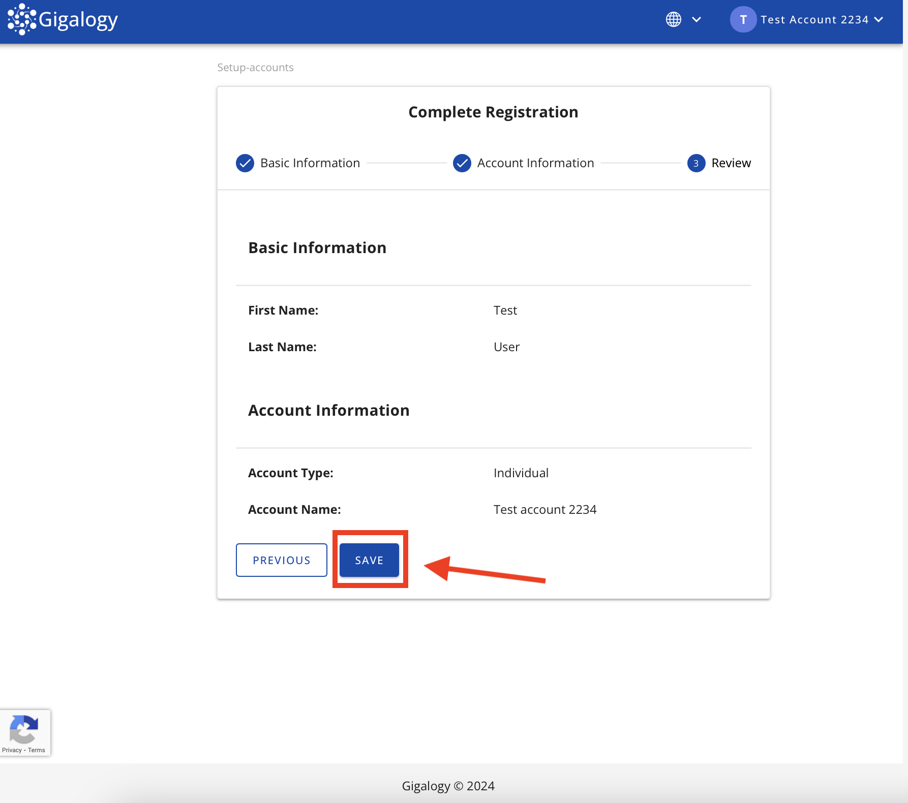Click the Basic Information step checkmark
Viewport: 908px width, 803px height.
pos(245,163)
